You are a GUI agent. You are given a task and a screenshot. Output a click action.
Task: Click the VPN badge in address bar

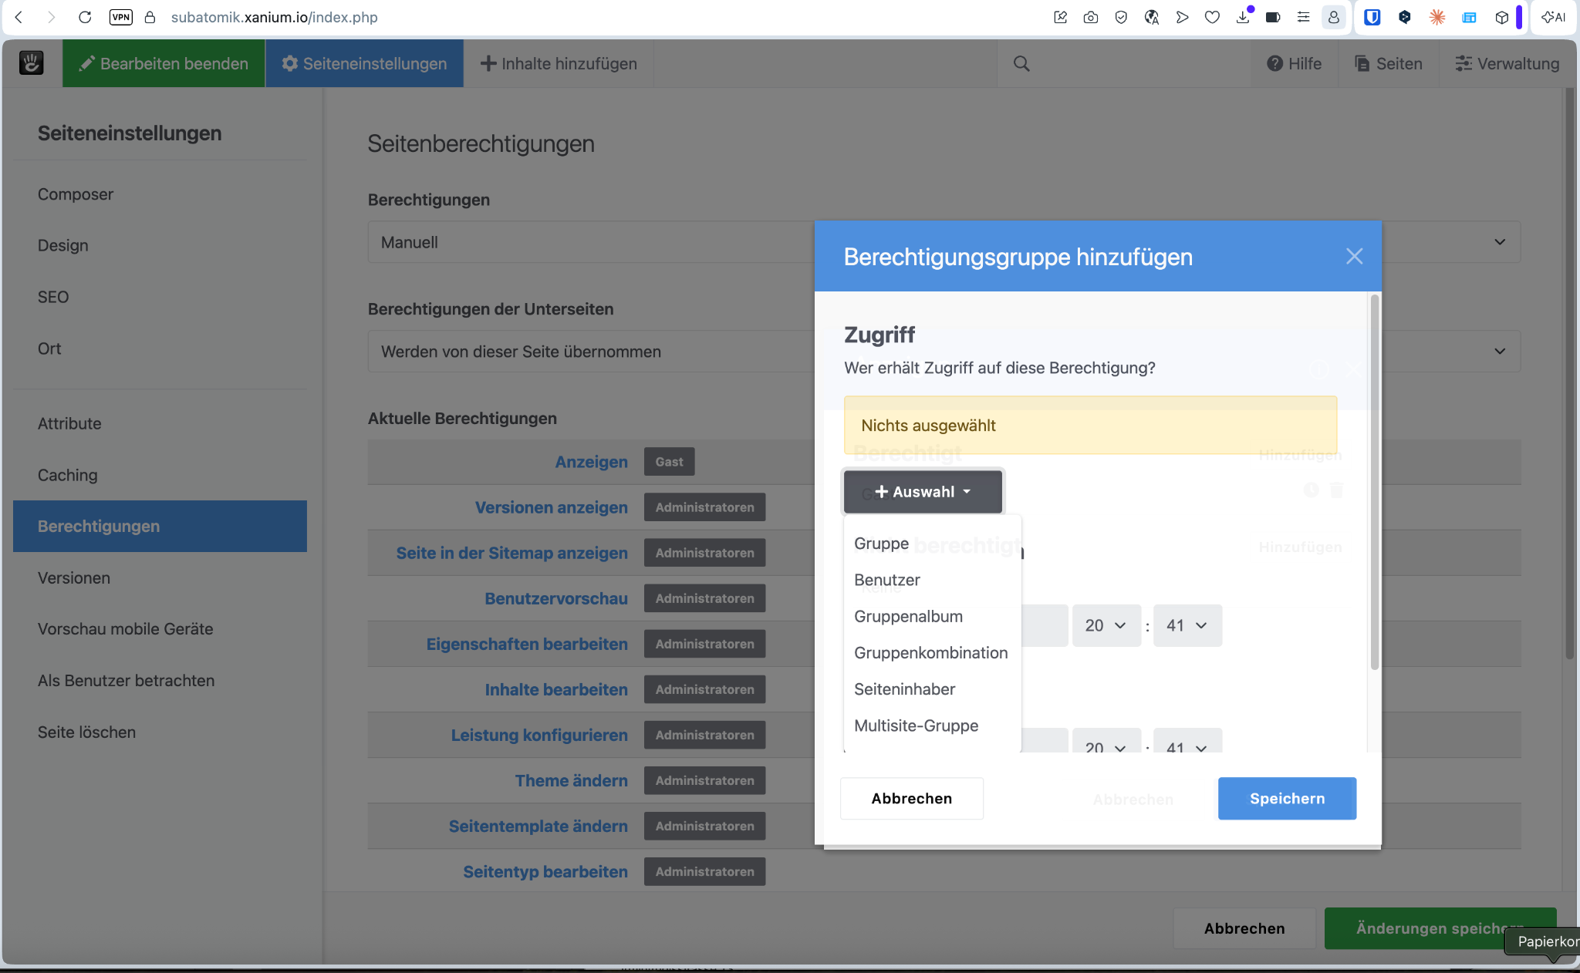121,17
